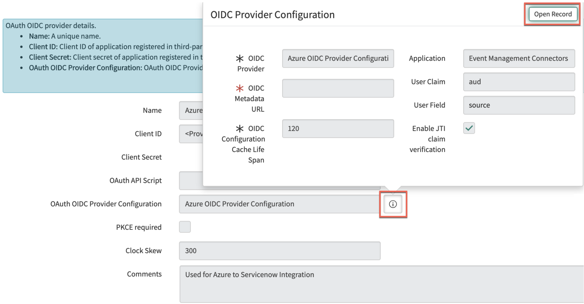Click the info icon beside OIDC Provider Configuration

coord(393,204)
